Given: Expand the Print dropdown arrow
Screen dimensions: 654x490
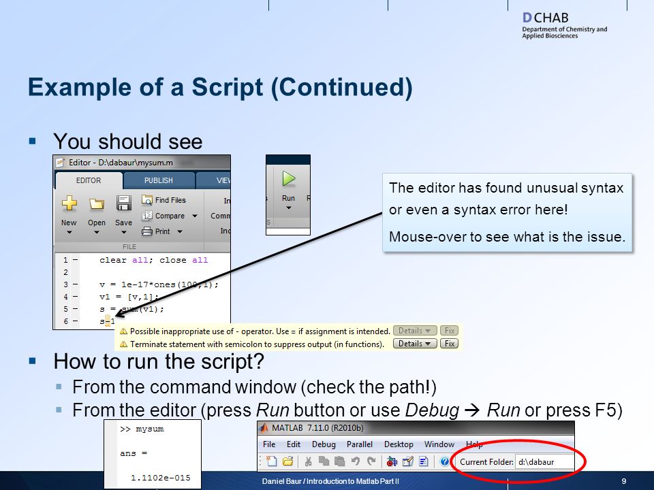Looking at the screenshot, I should 180,231.
